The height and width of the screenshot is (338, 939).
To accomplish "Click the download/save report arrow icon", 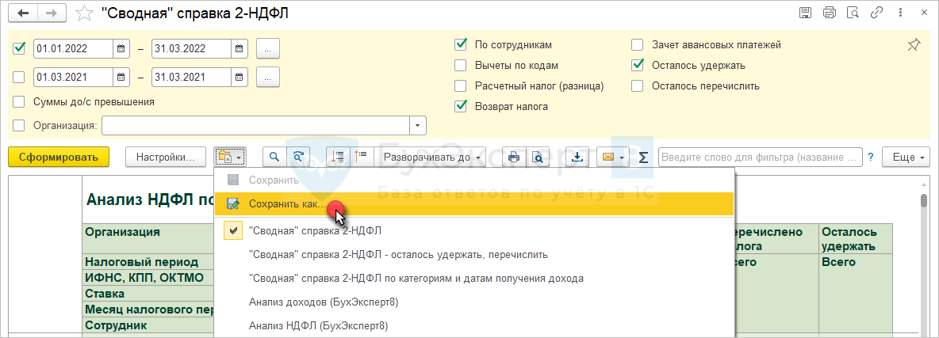I will click(x=577, y=157).
